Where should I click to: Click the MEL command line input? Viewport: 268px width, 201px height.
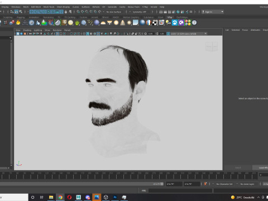click(180, 190)
